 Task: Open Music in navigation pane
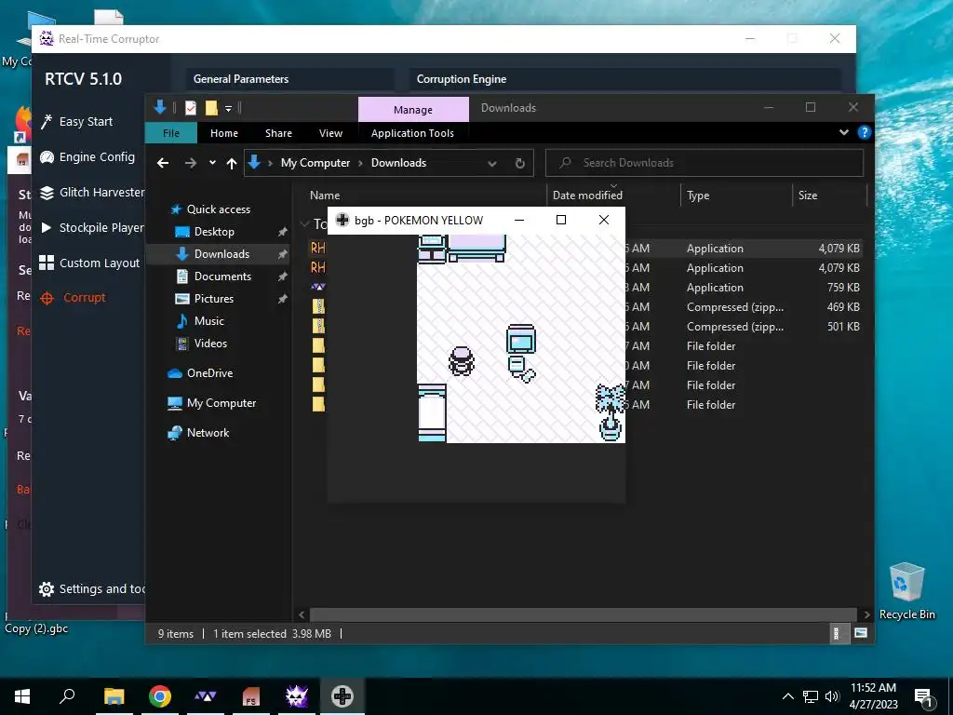click(208, 321)
